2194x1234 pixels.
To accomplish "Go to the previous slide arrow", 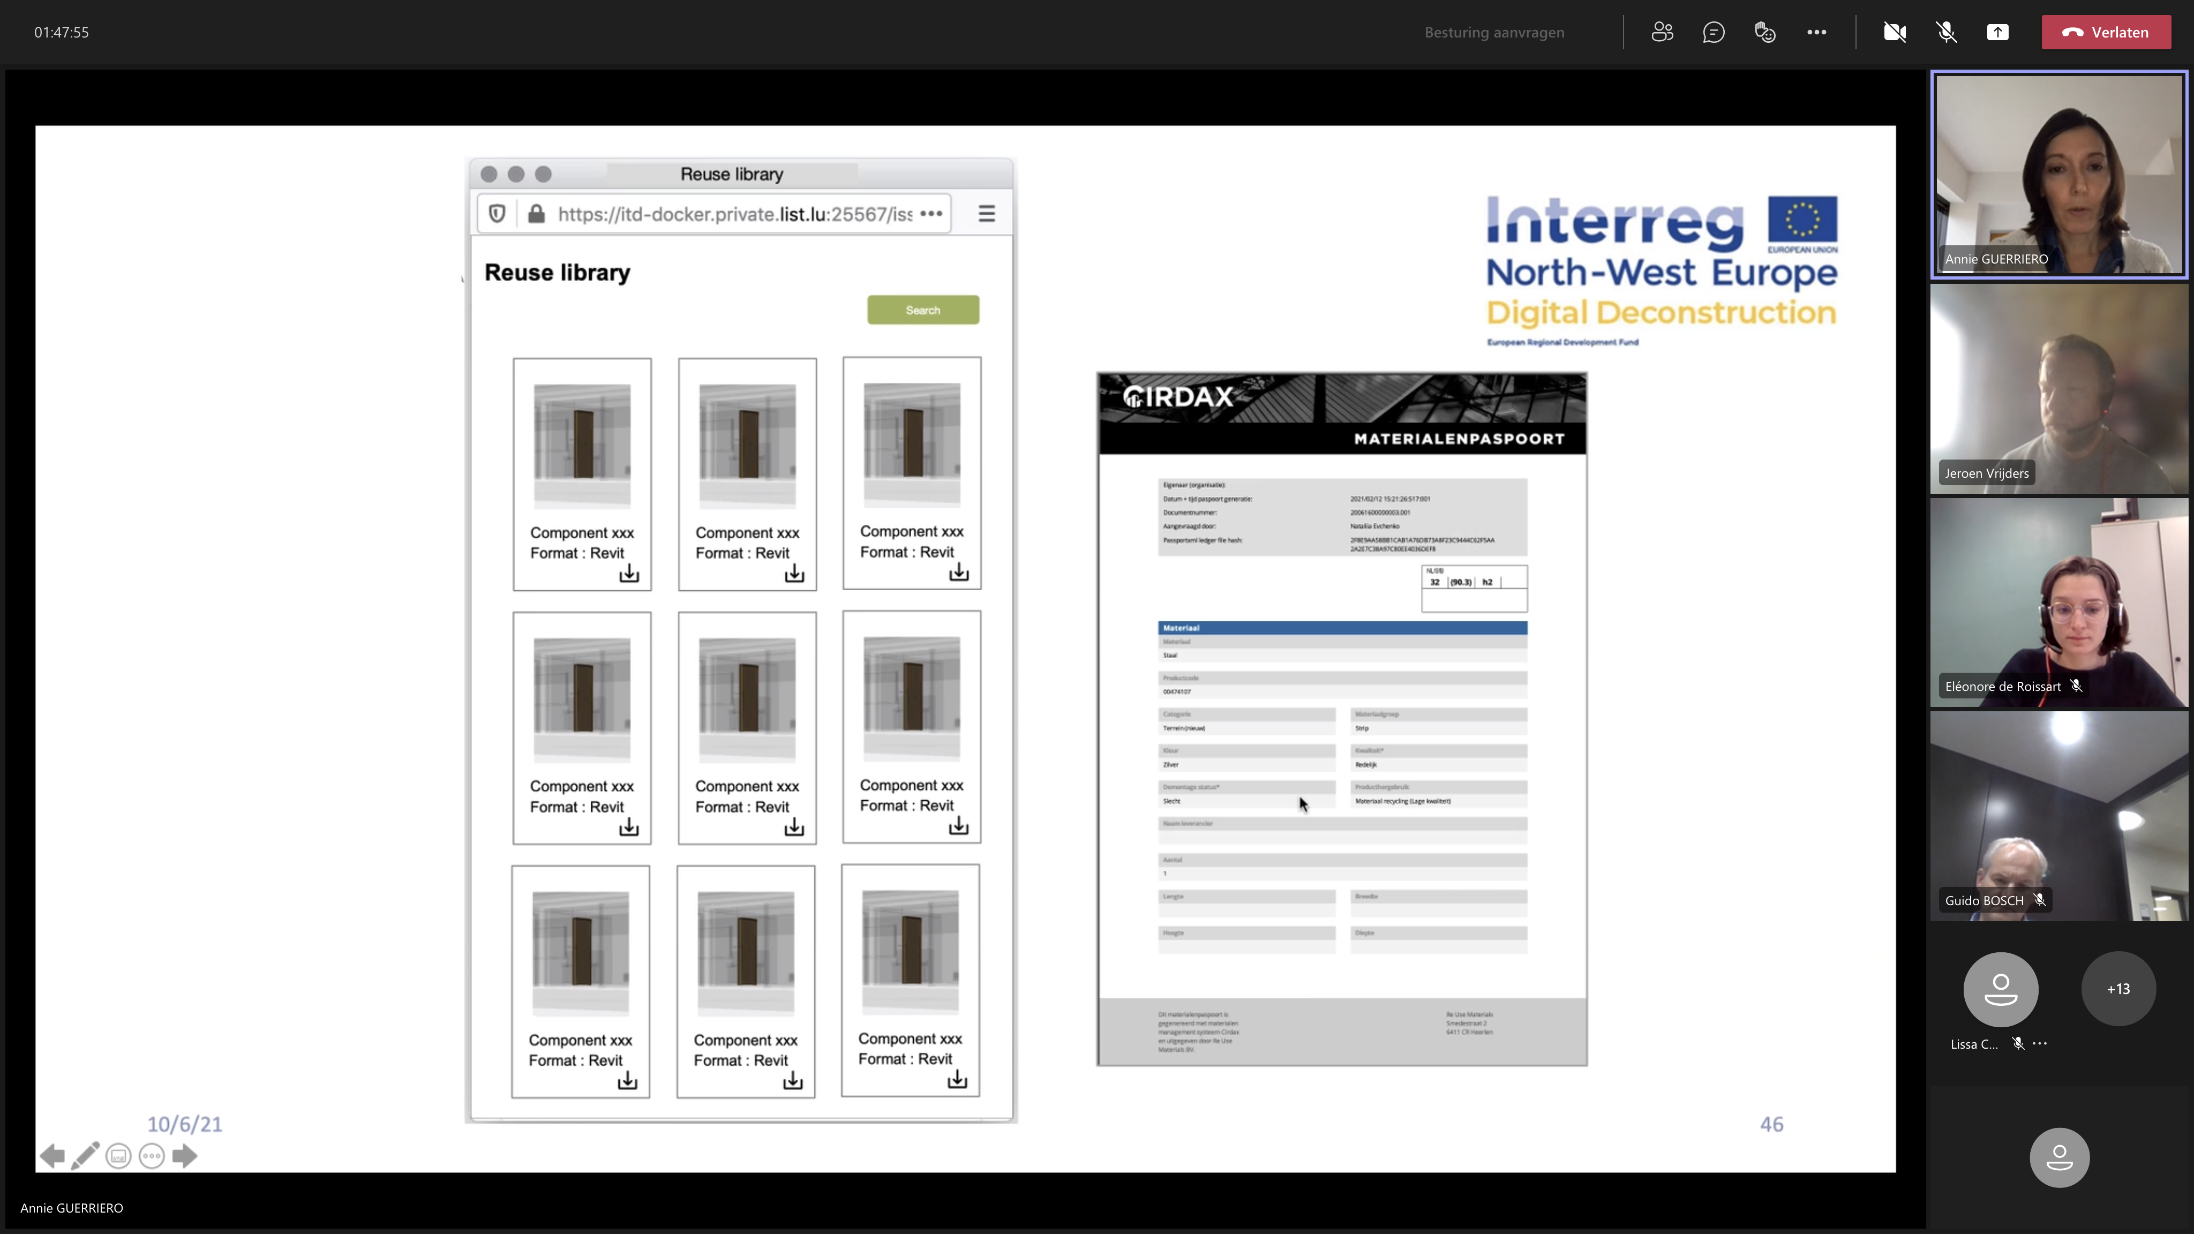I will 52,1156.
